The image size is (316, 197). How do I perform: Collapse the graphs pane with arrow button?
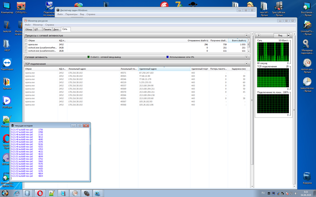pos(258,35)
